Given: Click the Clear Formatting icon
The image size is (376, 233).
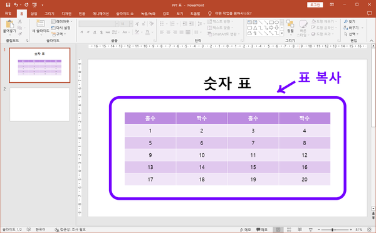Looking at the screenshot, I should [x=151, y=23].
